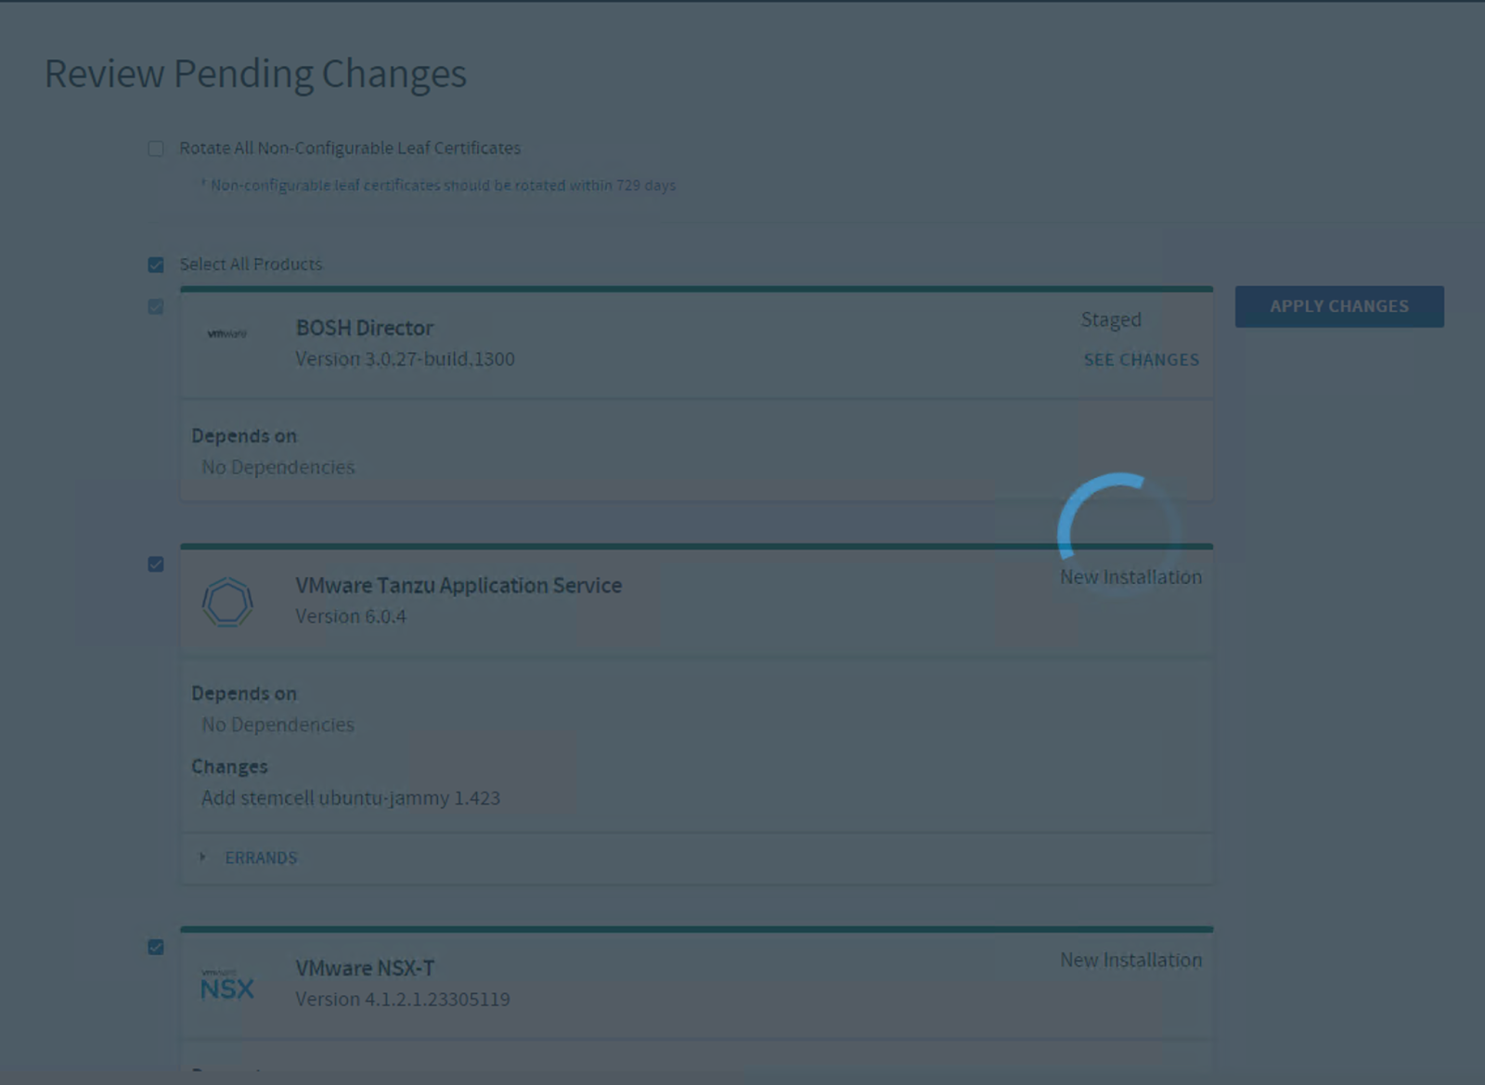Click the APPLY CHANGES button
Viewport: 1485px width, 1085px height.
[x=1339, y=306]
